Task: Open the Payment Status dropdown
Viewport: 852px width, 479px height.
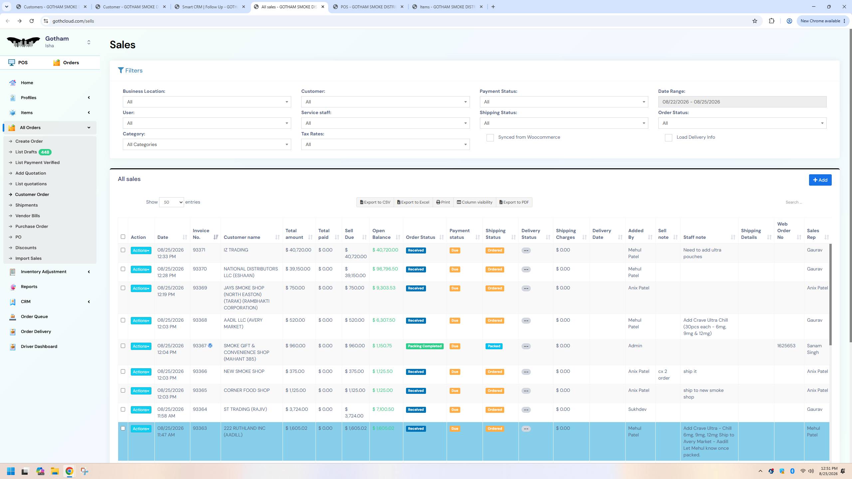Action: tap(564, 102)
